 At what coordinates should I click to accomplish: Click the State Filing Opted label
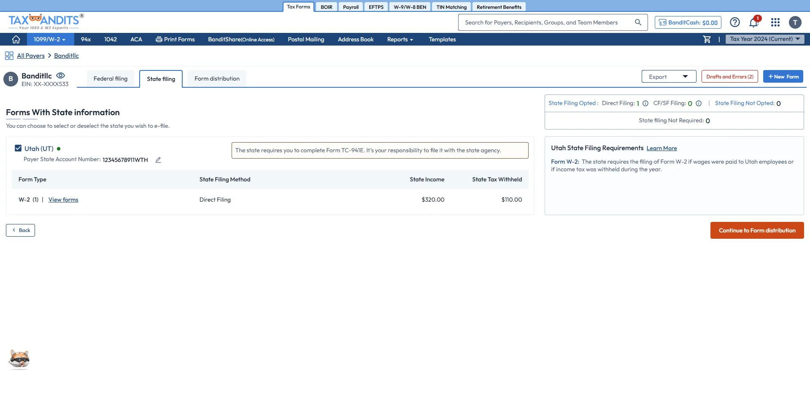pyautogui.click(x=572, y=103)
